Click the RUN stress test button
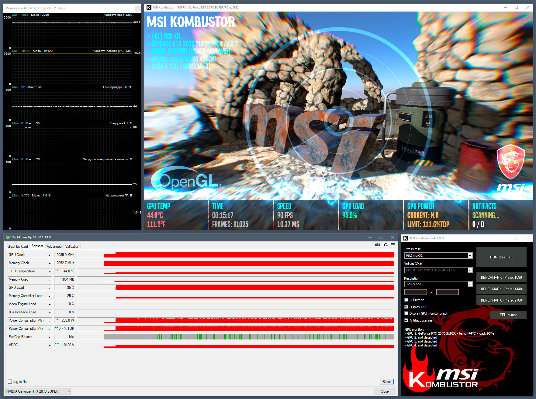 click(501, 257)
